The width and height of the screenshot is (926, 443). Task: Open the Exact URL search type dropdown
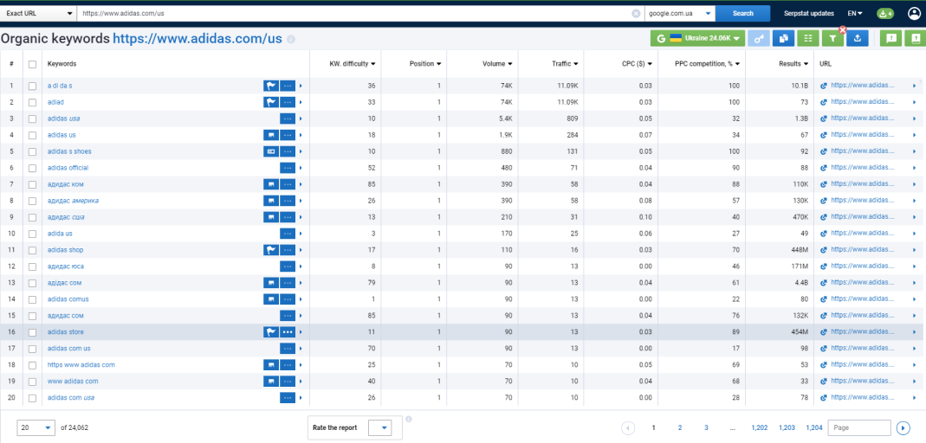click(x=38, y=14)
